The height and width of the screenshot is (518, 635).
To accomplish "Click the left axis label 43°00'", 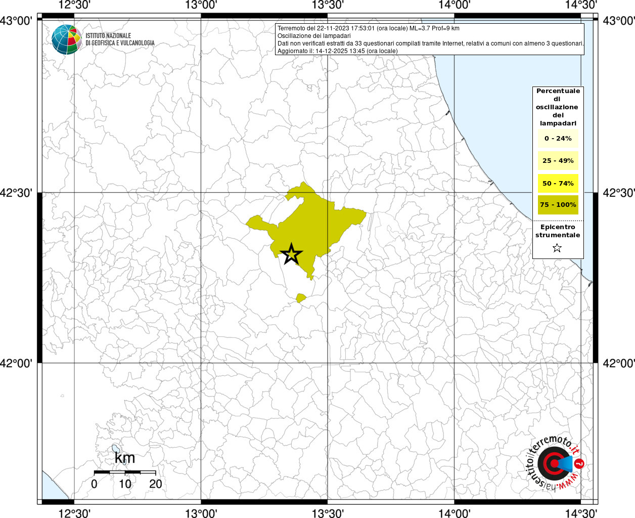I will (x=17, y=21).
